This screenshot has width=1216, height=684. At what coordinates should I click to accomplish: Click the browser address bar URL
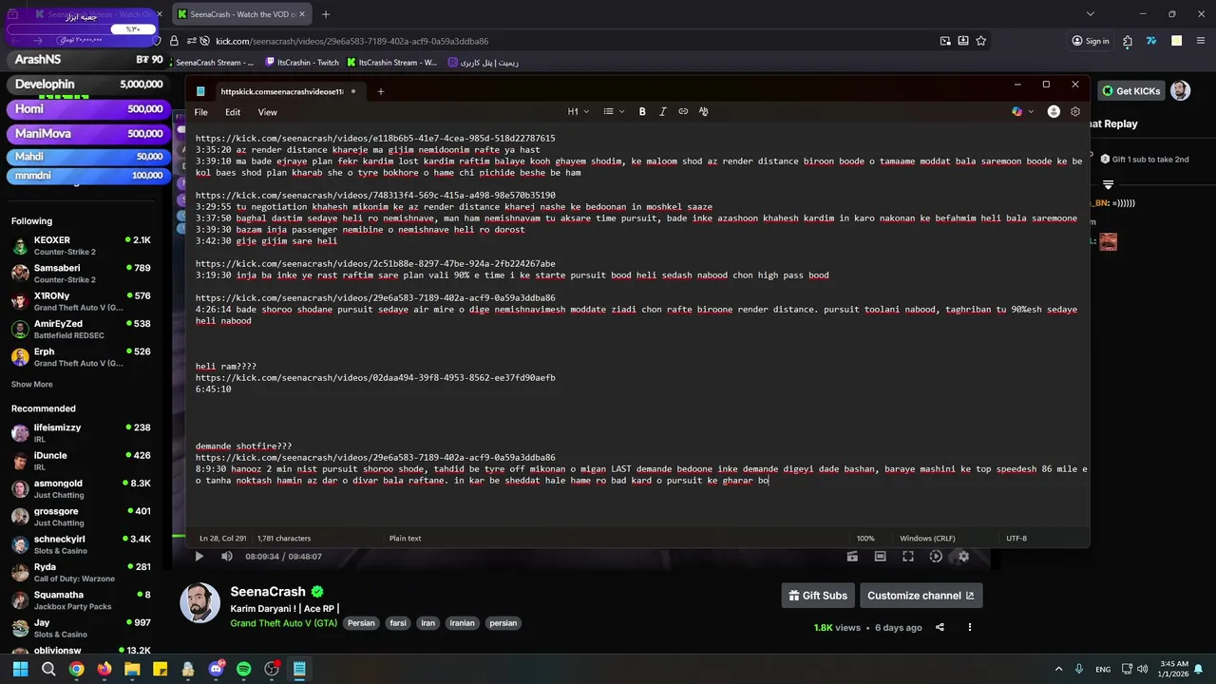pos(351,41)
